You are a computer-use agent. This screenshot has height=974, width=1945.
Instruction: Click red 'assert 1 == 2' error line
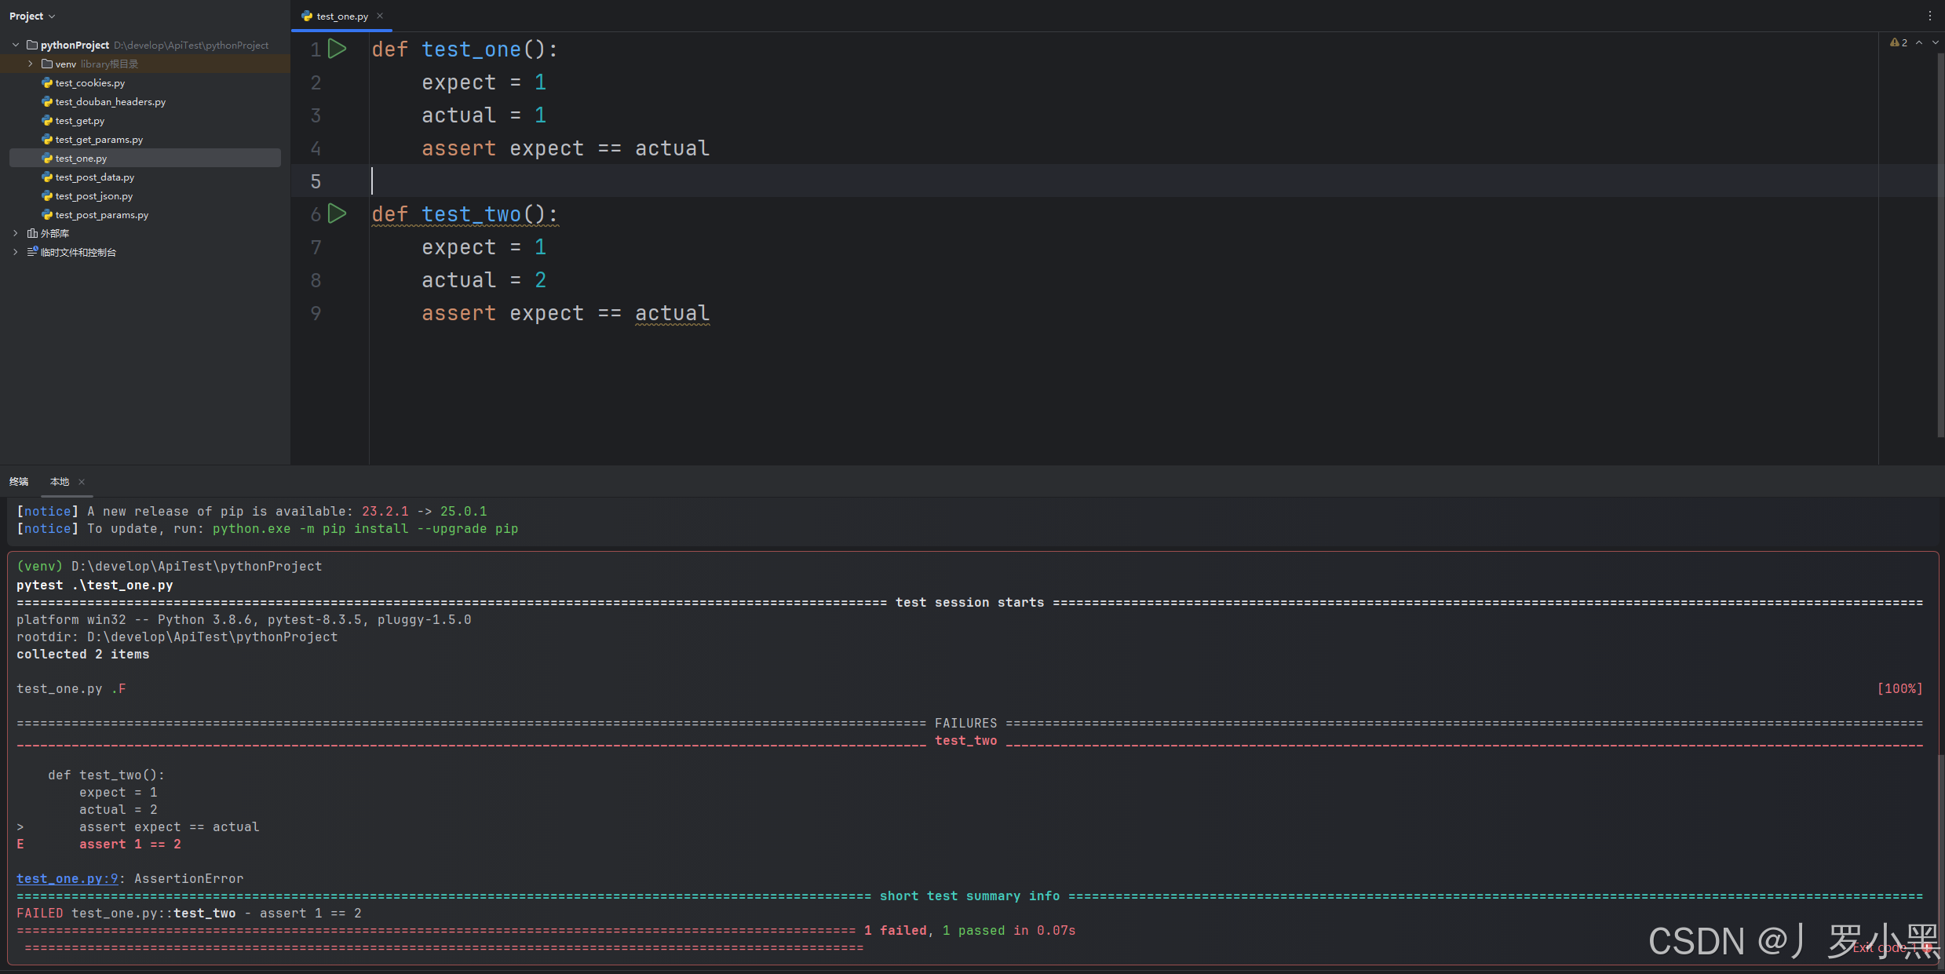[130, 844]
